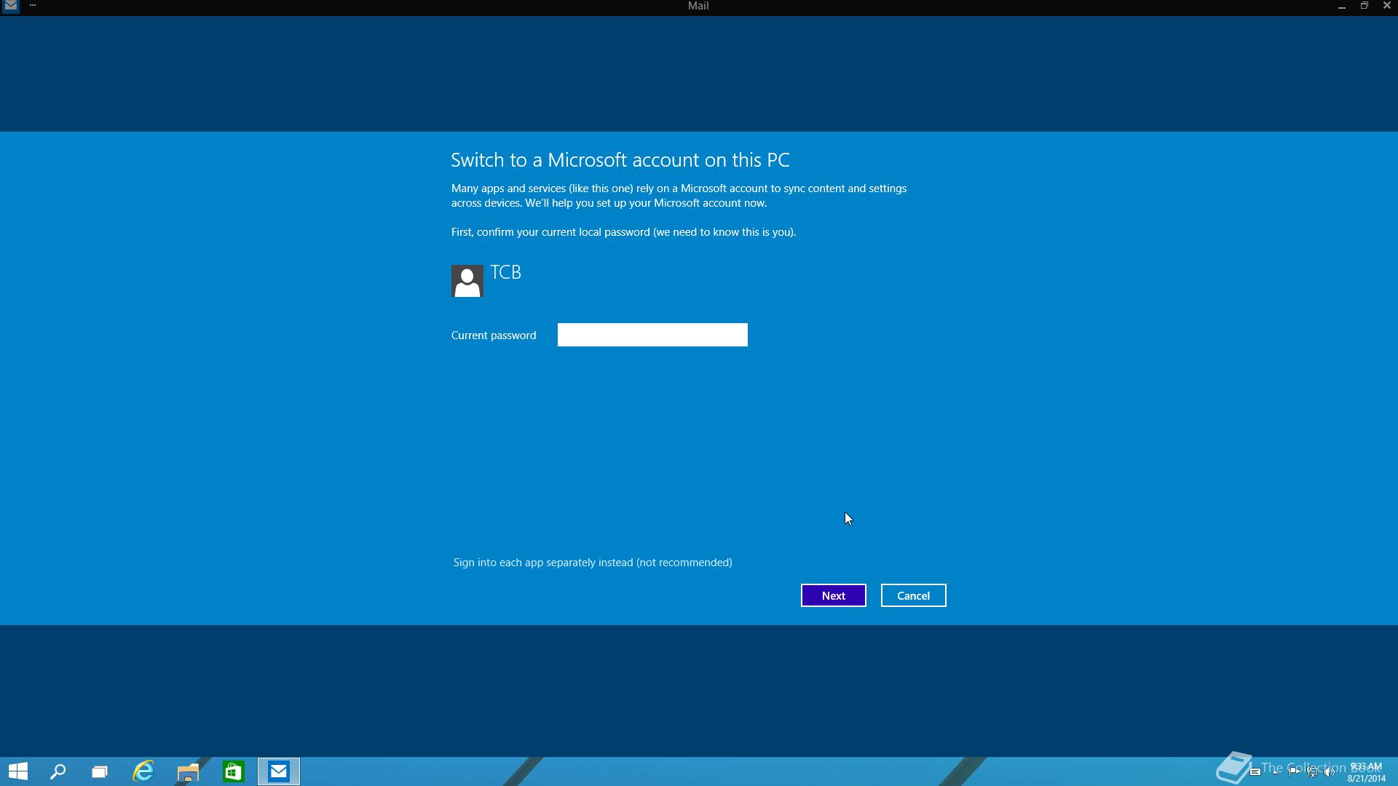Image resolution: width=1398 pixels, height=786 pixels.
Task: Click the Current password field
Action: click(652, 335)
